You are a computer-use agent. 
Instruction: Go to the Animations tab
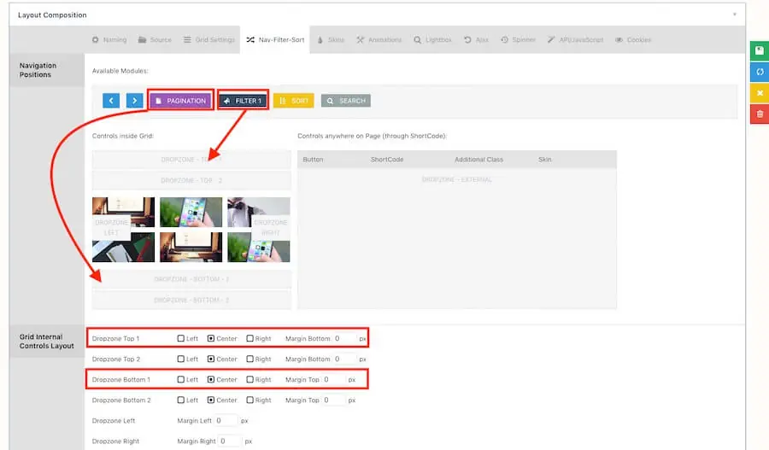pos(379,39)
